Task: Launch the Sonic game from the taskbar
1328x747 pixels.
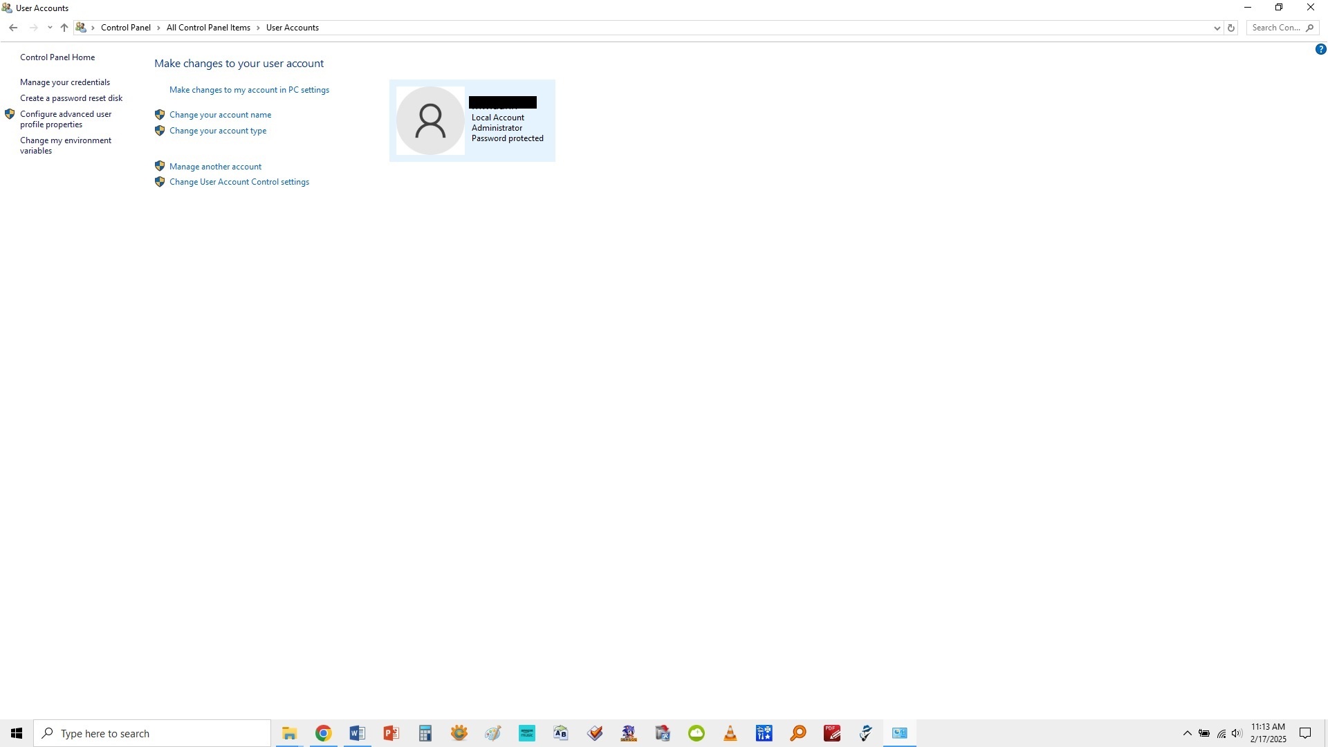Action: pos(628,732)
